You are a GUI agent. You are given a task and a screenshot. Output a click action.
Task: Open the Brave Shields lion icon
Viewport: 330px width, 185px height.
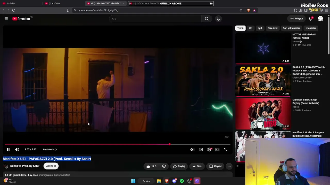(249, 10)
